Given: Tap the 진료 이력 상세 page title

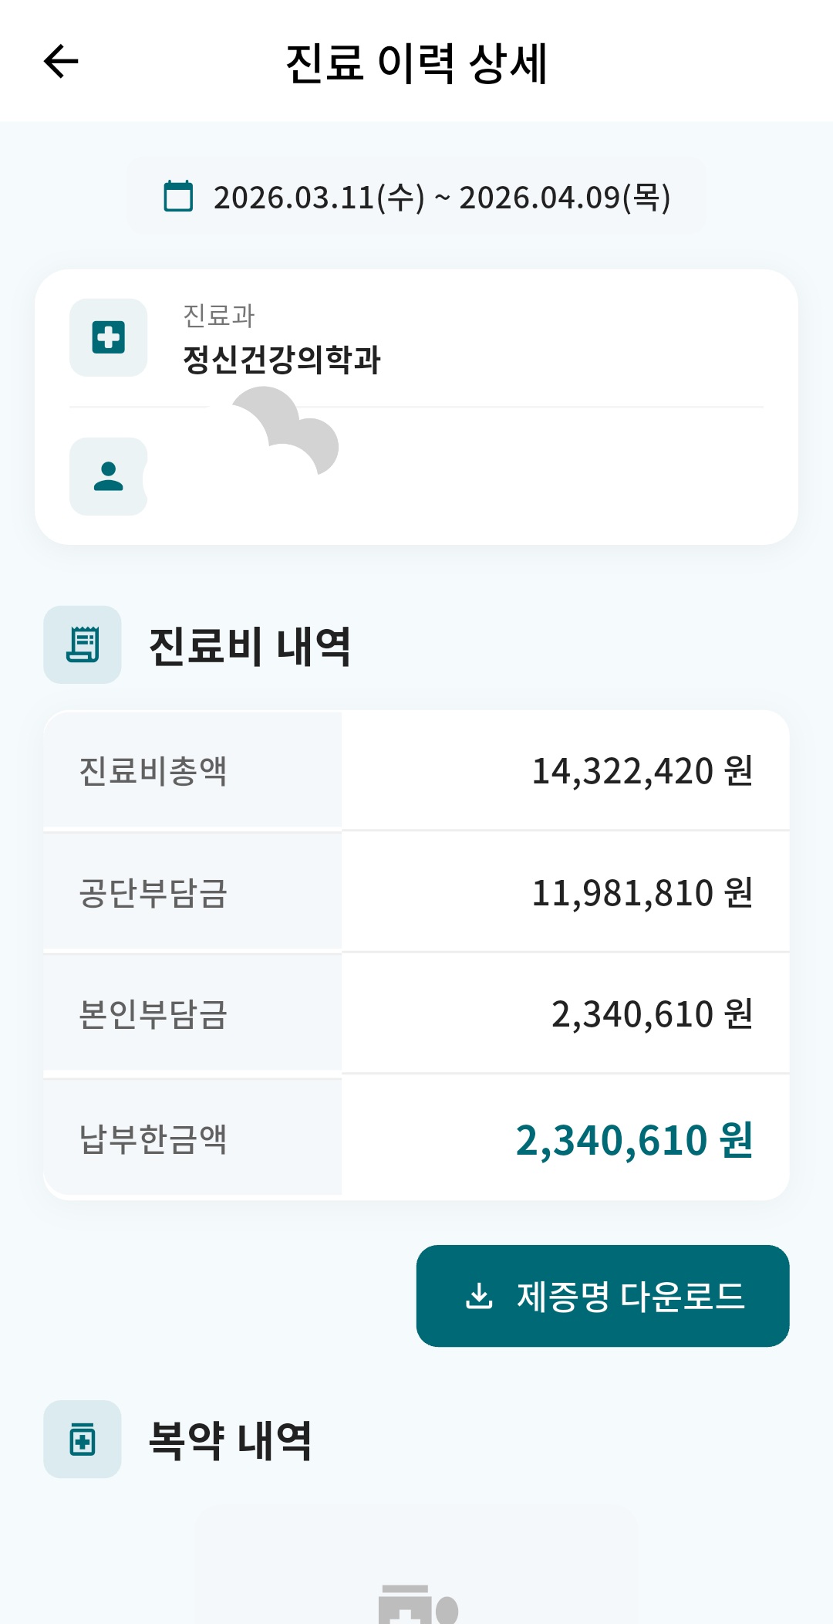Looking at the screenshot, I should (416, 63).
